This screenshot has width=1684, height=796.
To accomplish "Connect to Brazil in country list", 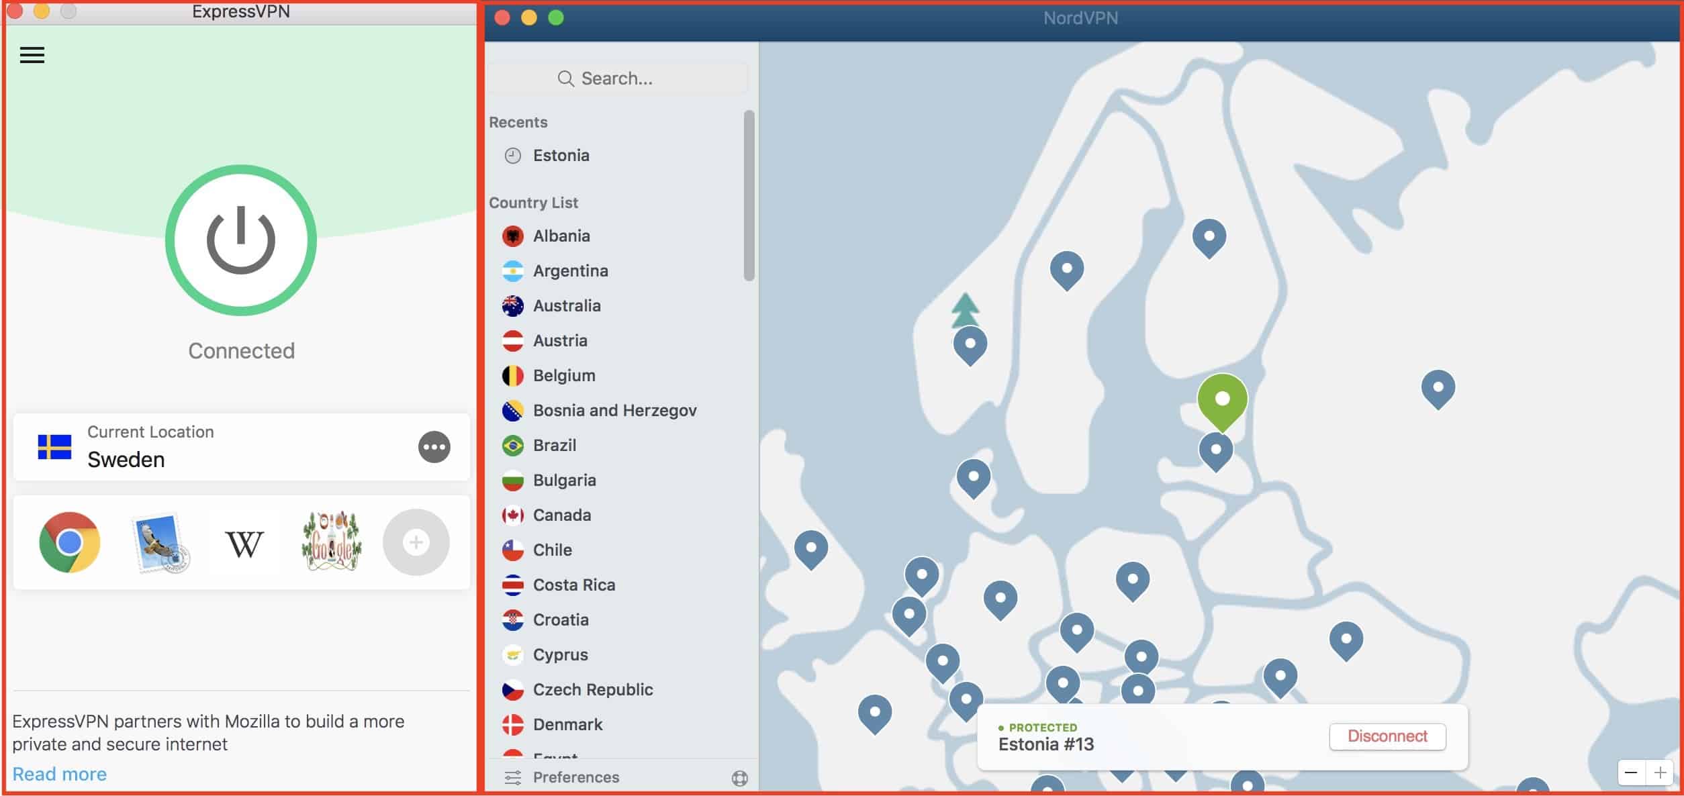I will click(x=555, y=446).
